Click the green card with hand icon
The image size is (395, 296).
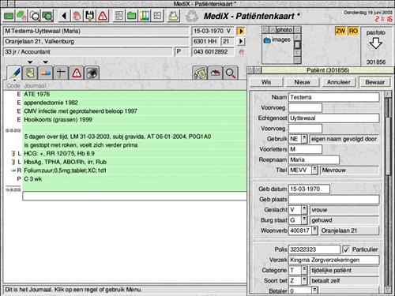[x=21, y=16]
